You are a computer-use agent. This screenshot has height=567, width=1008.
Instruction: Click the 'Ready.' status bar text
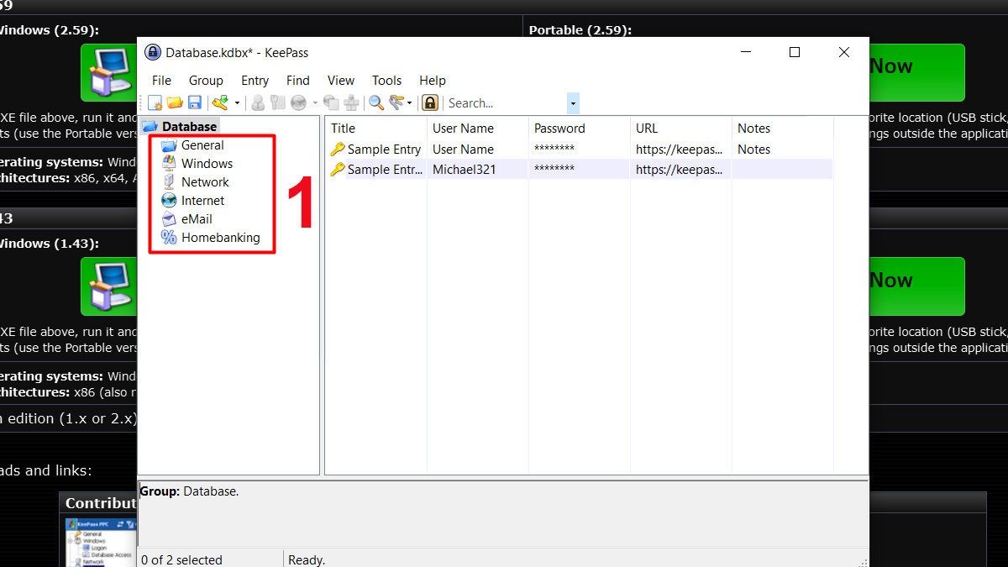307,559
